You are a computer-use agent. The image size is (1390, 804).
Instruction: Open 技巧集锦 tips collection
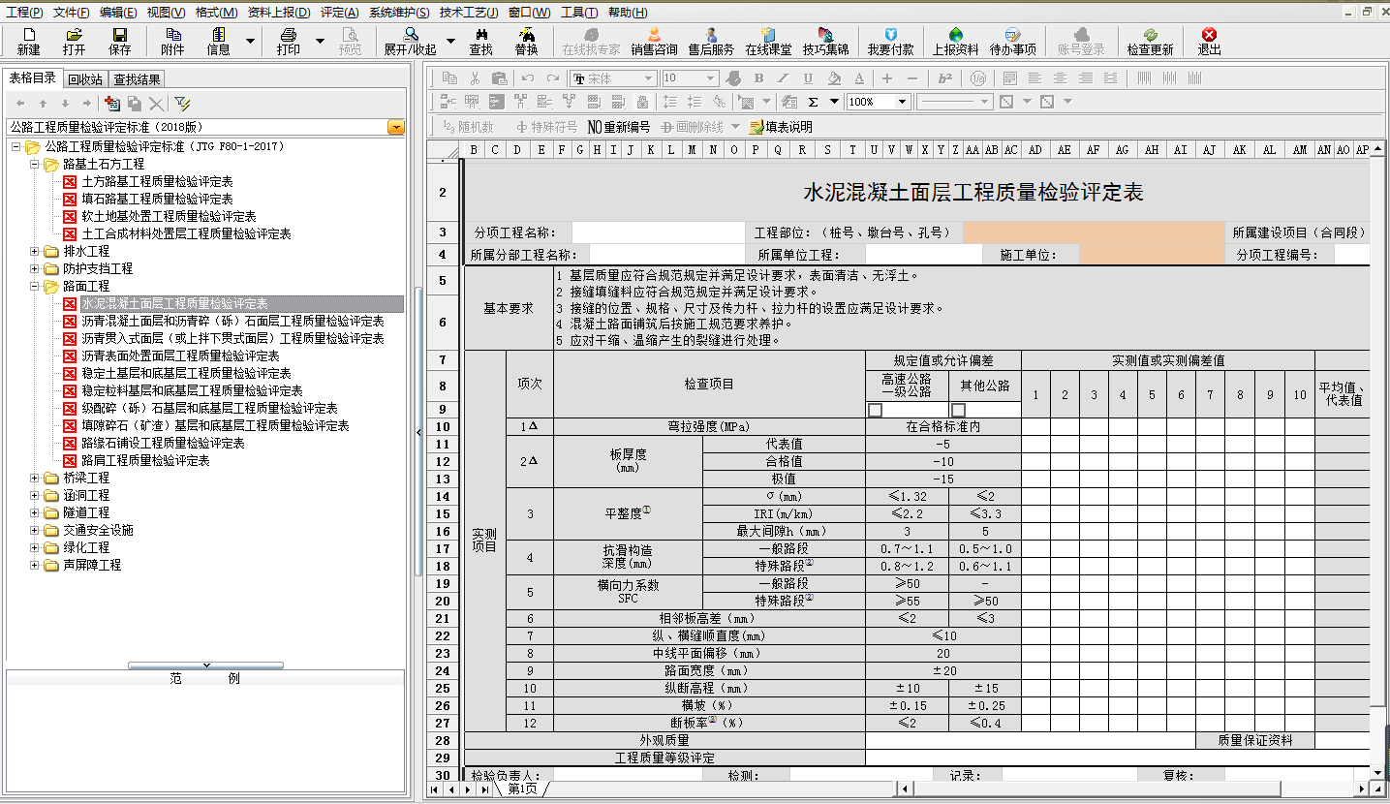pos(825,42)
